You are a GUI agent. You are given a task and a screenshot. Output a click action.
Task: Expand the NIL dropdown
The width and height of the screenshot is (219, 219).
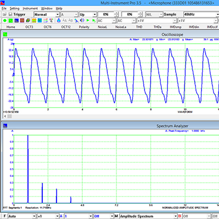tap(161, 14)
